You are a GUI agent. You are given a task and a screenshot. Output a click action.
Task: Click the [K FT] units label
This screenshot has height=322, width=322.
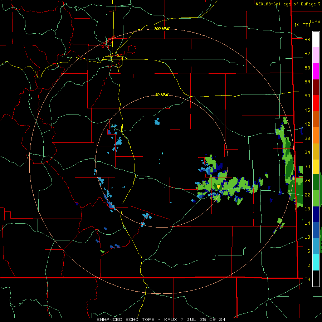302,25
